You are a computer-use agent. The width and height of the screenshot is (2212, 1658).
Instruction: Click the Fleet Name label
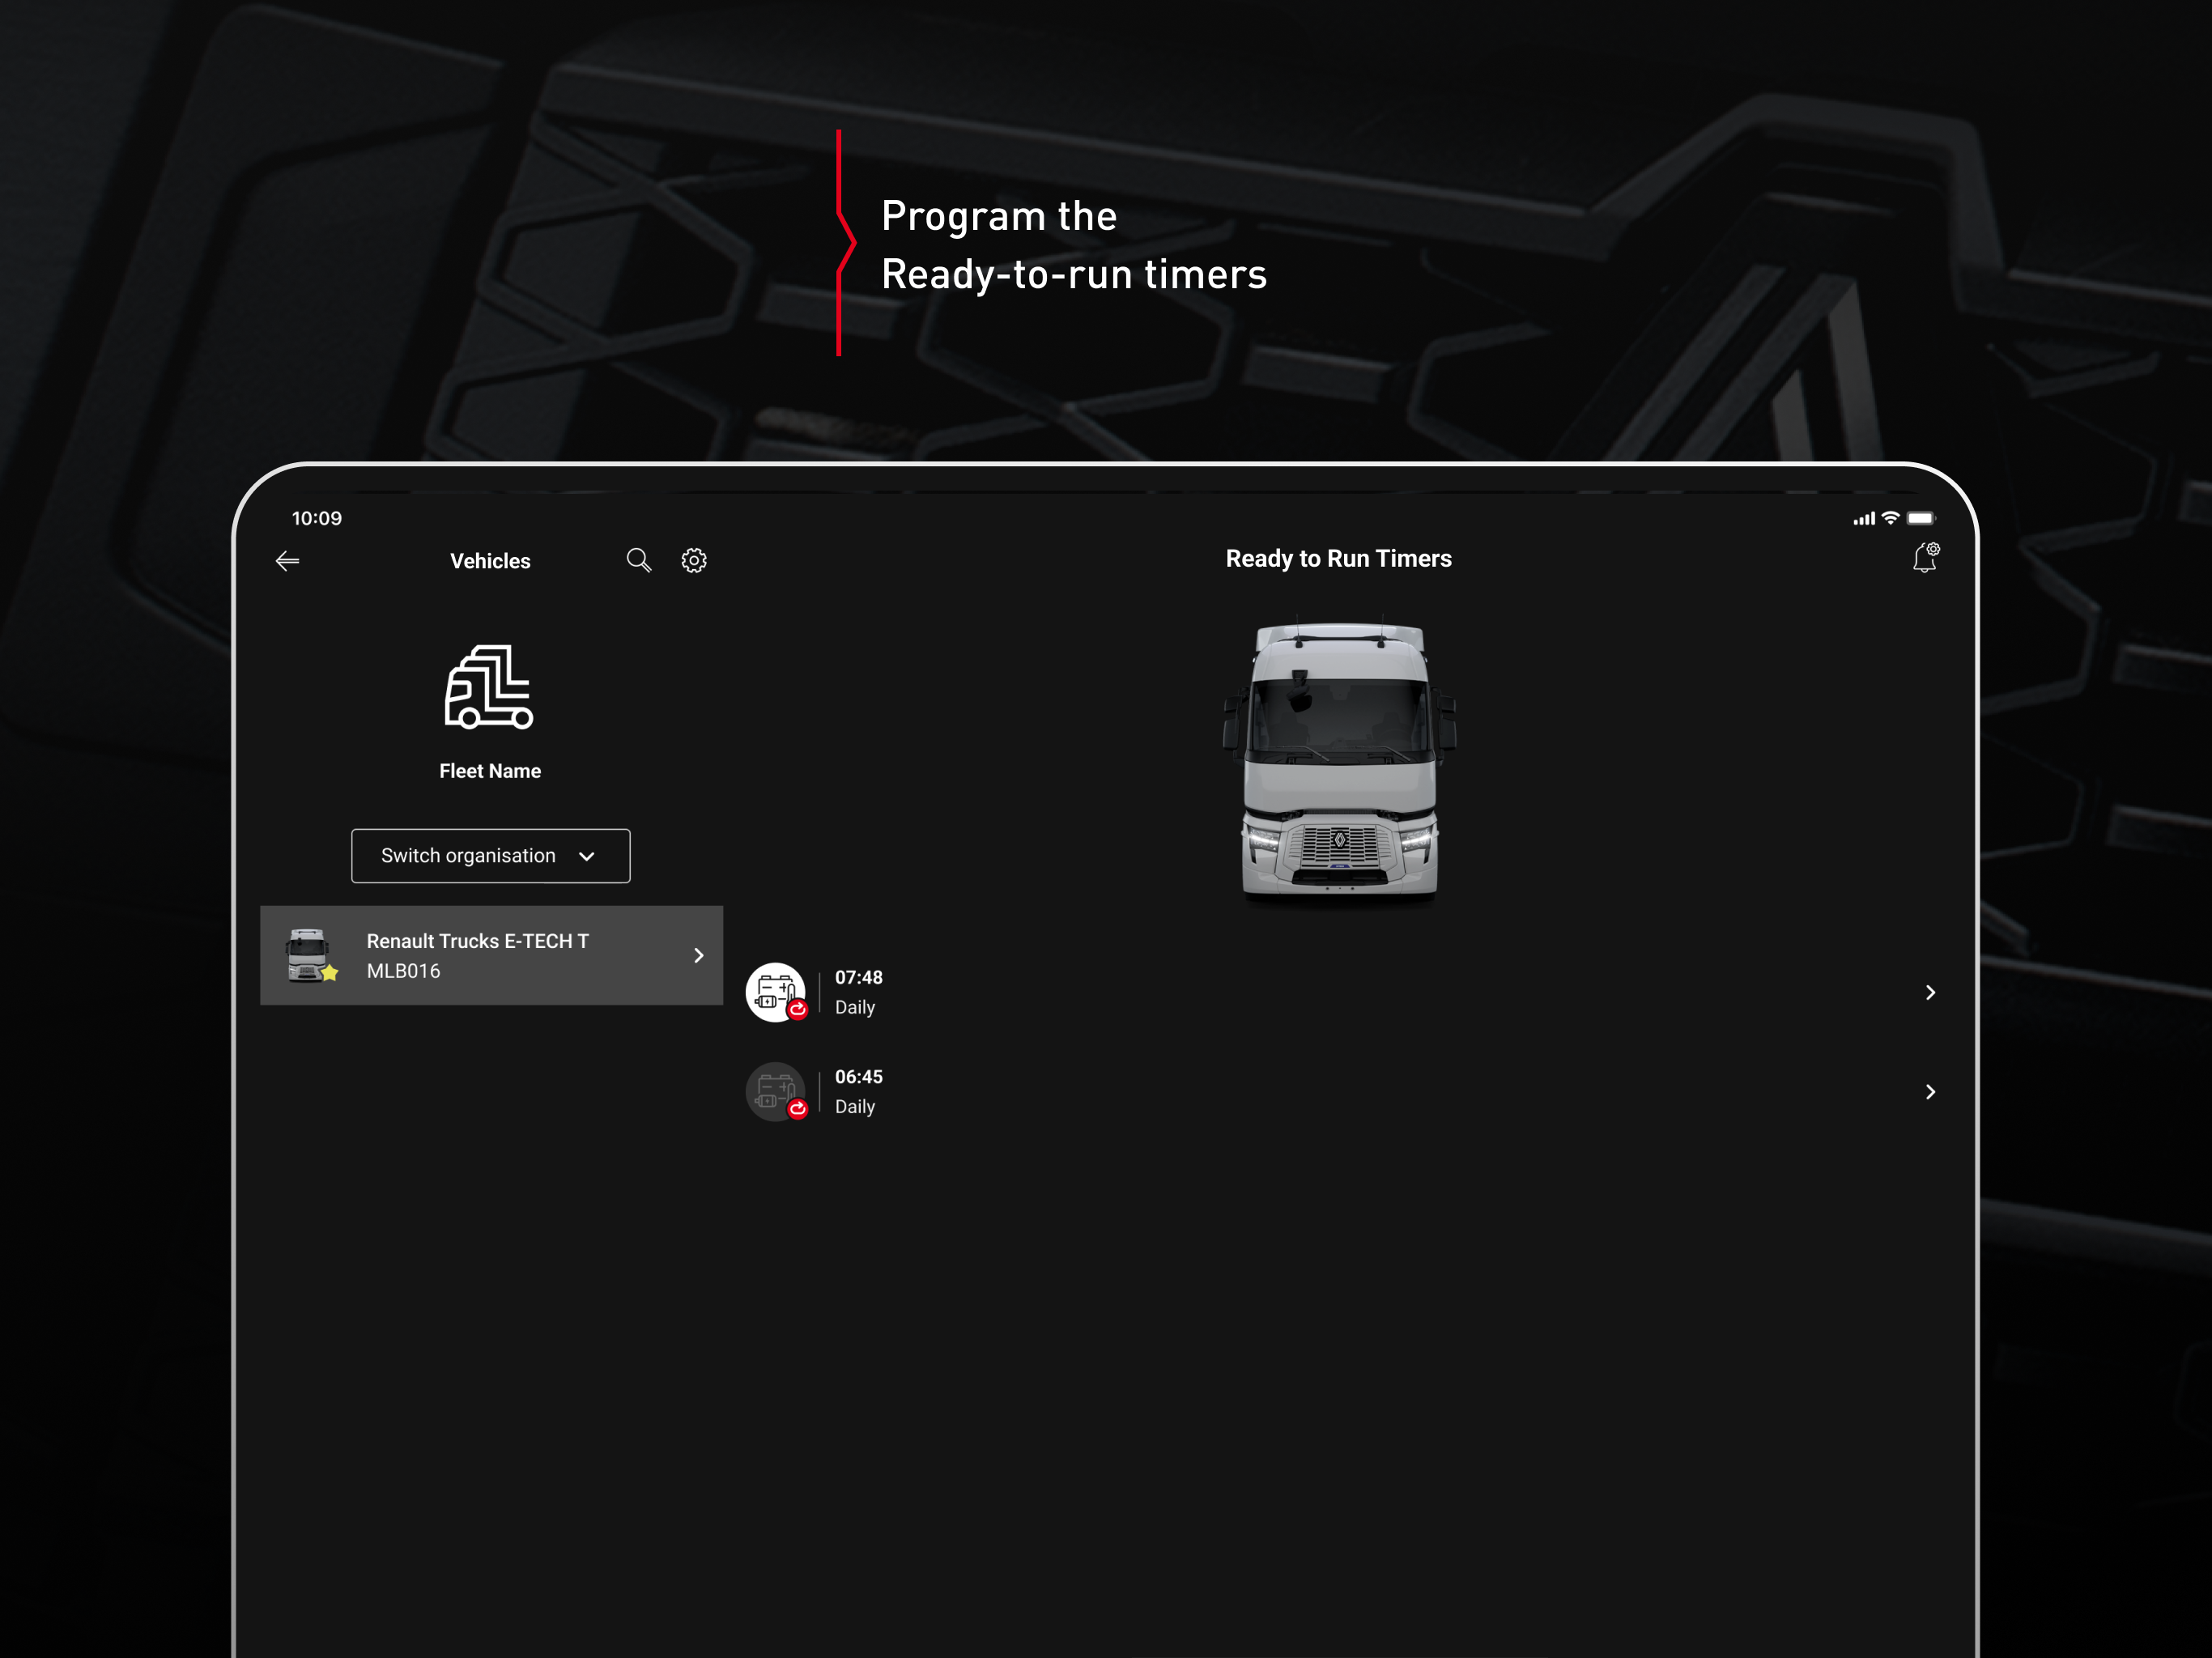[x=490, y=771]
